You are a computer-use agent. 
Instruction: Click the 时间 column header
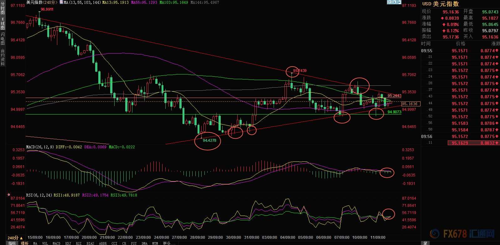[426, 43]
